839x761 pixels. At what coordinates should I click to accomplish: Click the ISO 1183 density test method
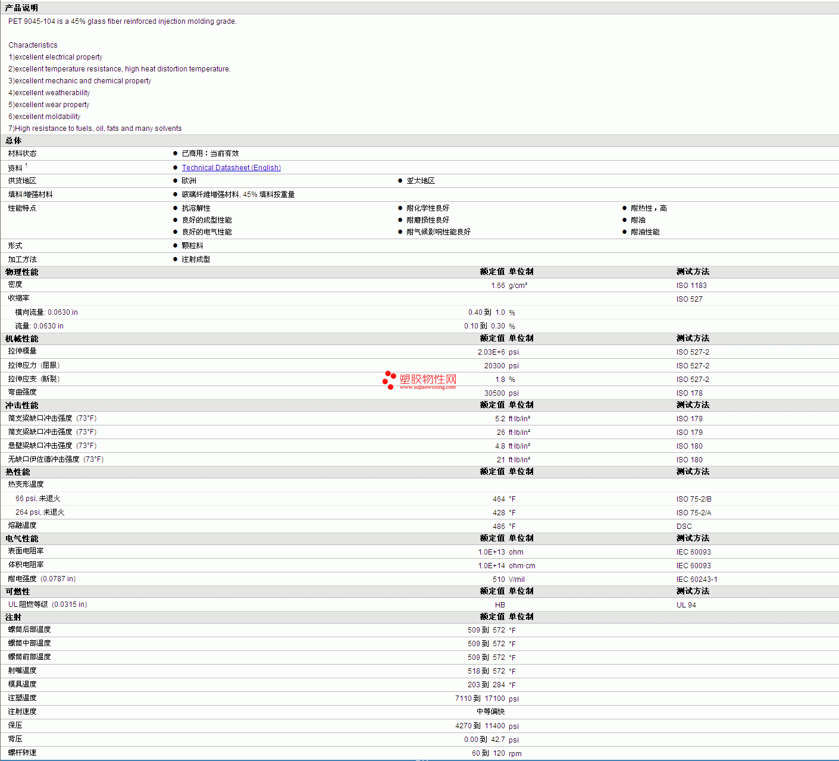coord(691,286)
